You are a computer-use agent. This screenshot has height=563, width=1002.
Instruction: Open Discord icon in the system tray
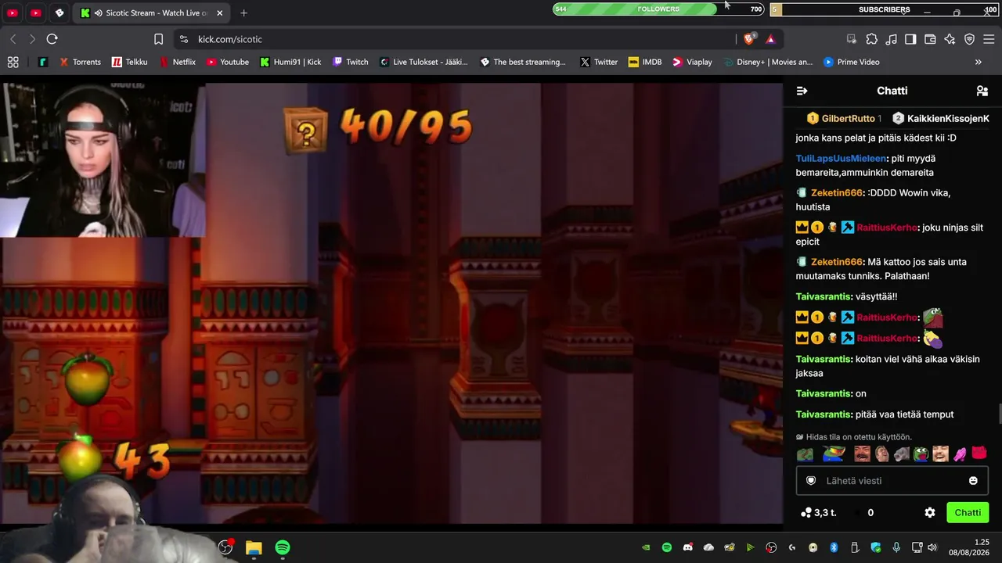coord(687,547)
